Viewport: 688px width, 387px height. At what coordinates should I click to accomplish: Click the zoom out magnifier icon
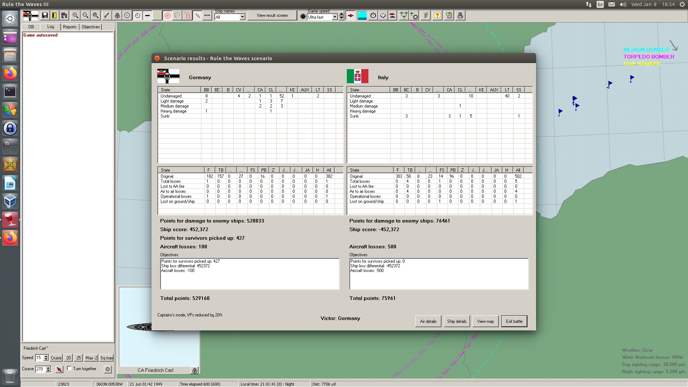coord(85,15)
